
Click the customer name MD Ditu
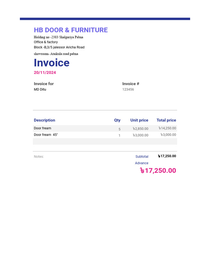pyautogui.click(x=40, y=89)
